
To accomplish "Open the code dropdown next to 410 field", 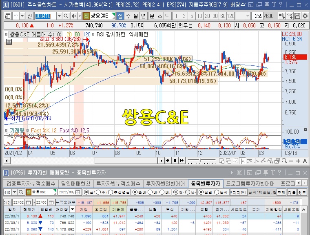I will point(14,192).
